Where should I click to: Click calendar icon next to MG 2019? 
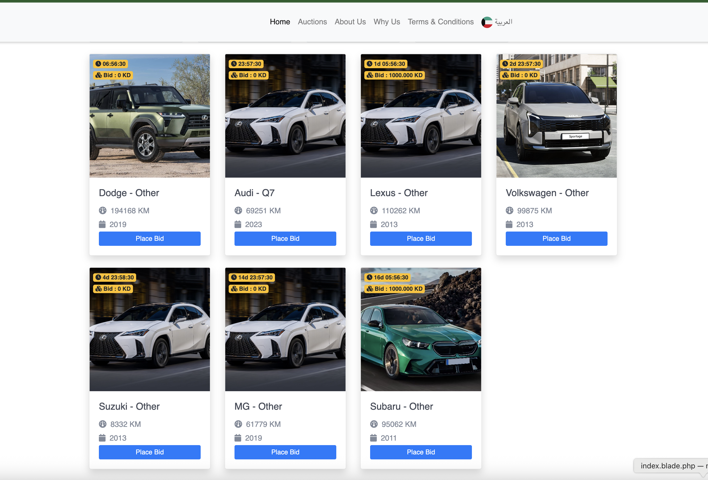coord(238,438)
